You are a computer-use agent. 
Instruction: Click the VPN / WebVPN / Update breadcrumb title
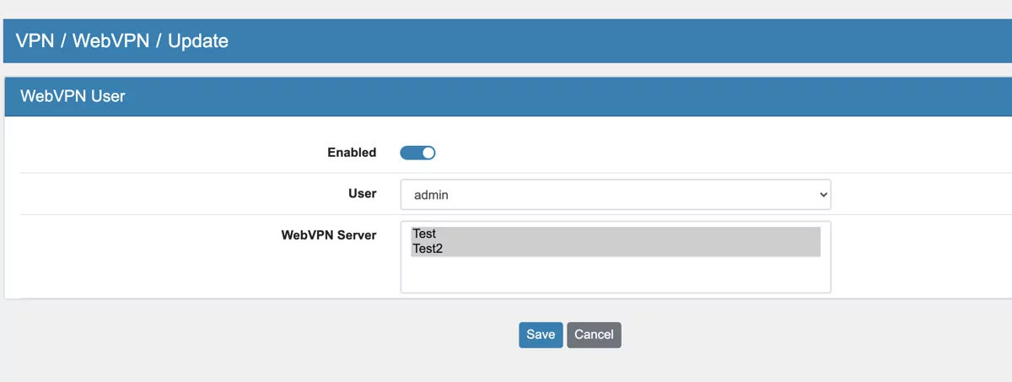122,40
